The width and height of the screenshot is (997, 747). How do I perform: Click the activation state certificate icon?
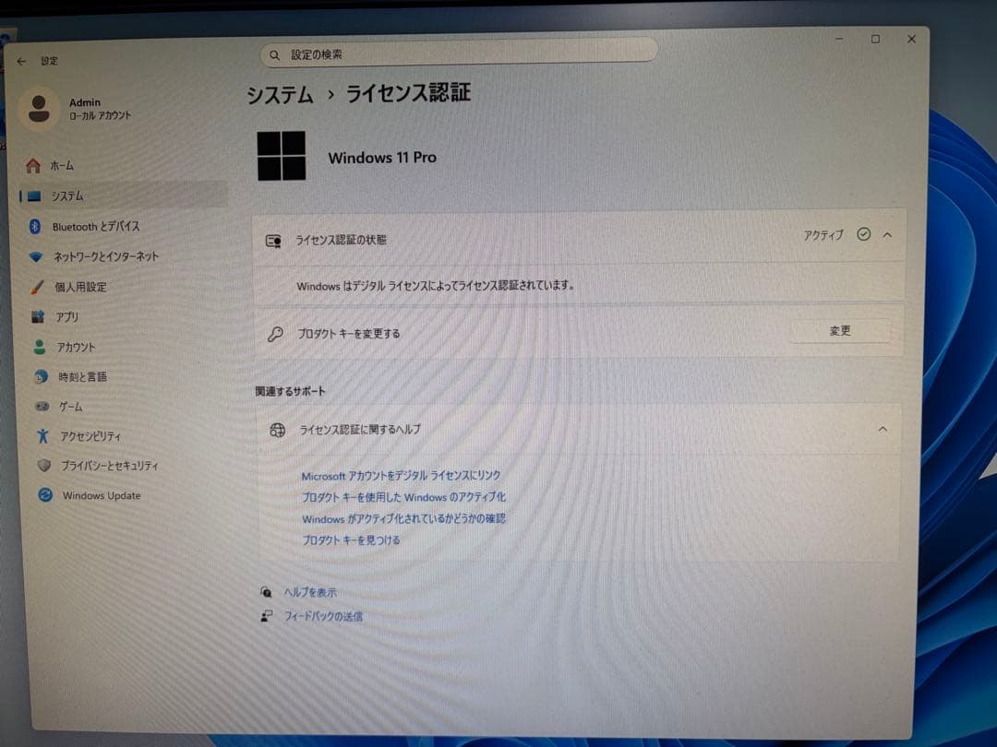[273, 242]
